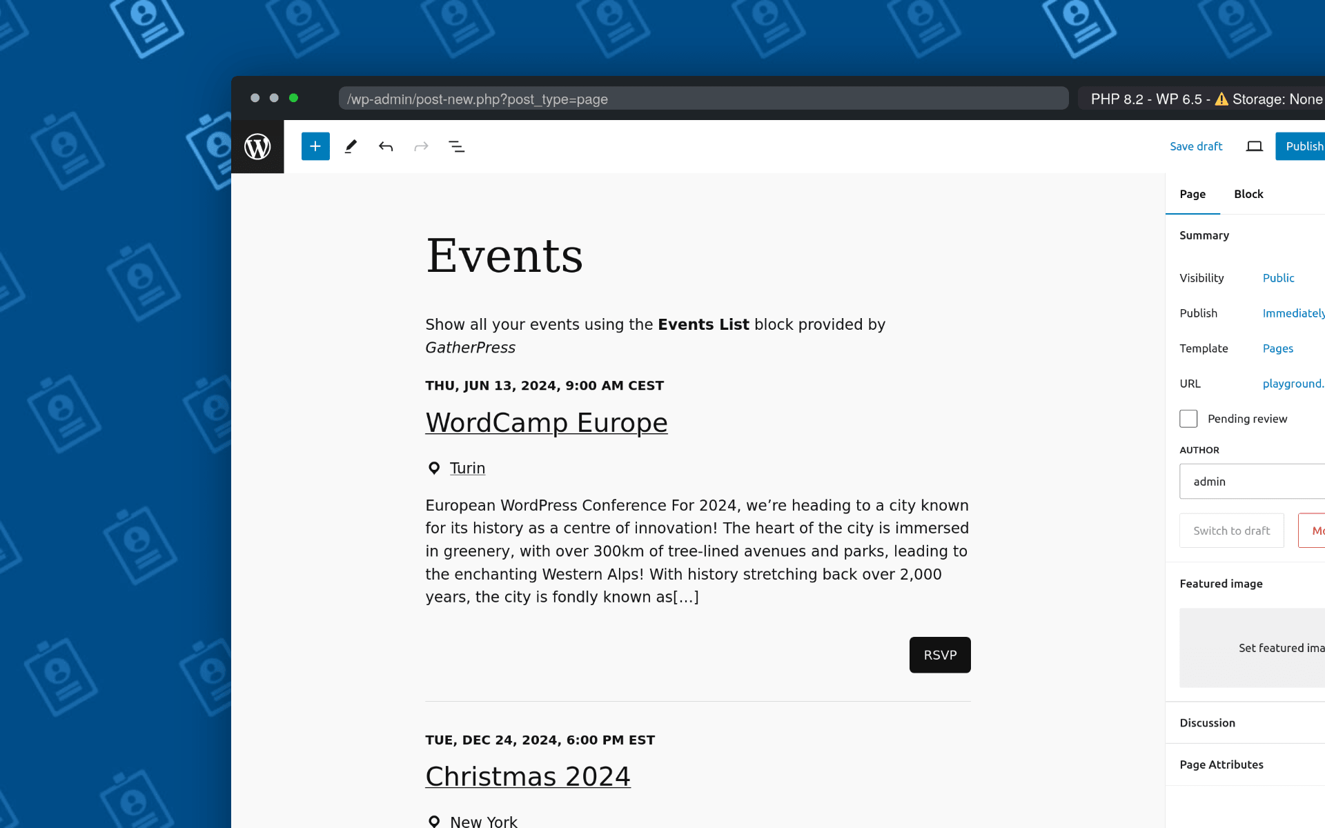The image size is (1325, 828).
Task: Click the Add block (+) icon
Action: [315, 146]
